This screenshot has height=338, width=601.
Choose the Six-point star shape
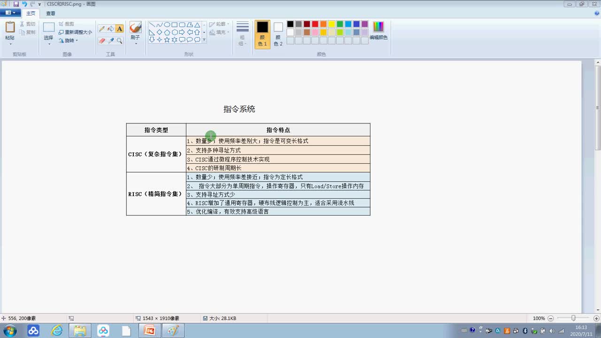[x=175, y=40]
